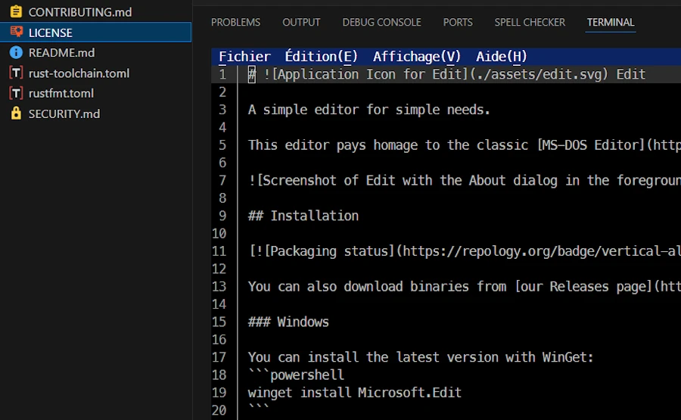
Task: Open the OUTPUT panel tab
Action: (x=301, y=23)
